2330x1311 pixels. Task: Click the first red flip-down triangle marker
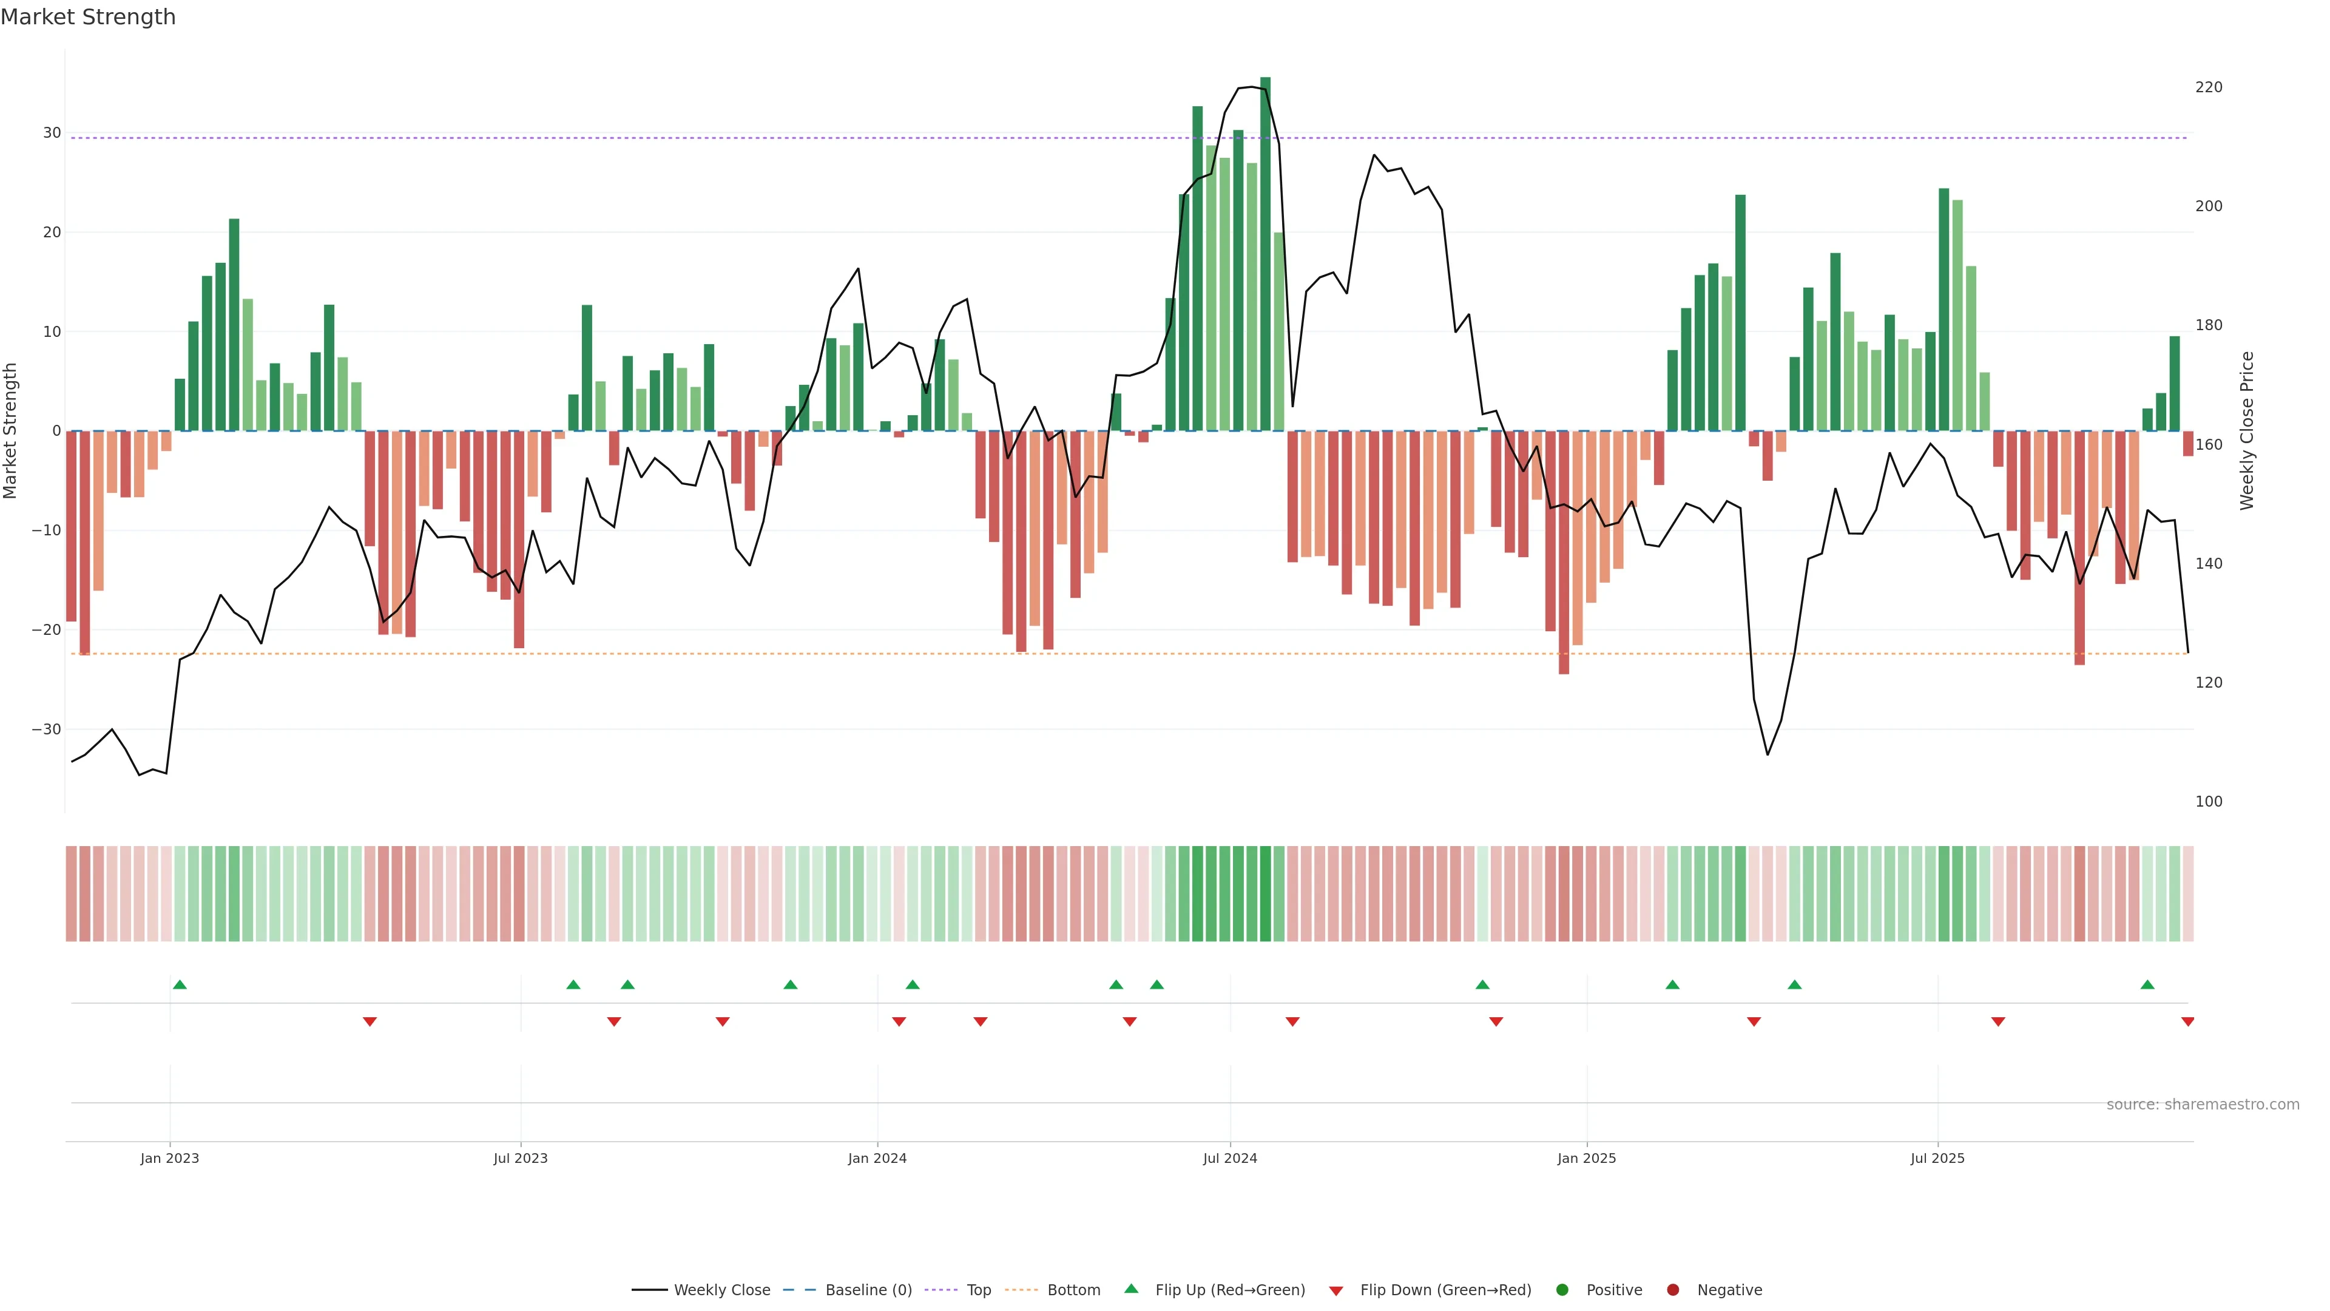click(x=370, y=1021)
